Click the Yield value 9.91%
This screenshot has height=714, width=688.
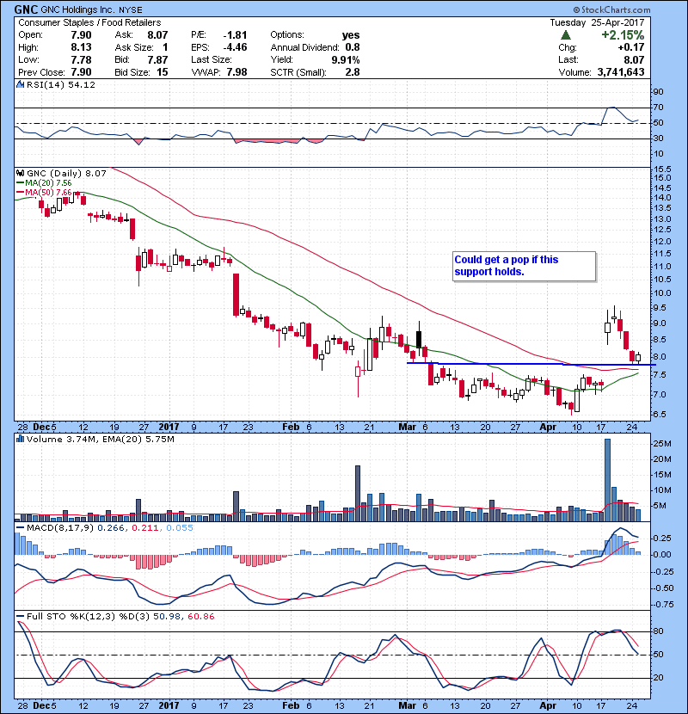coord(345,59)
